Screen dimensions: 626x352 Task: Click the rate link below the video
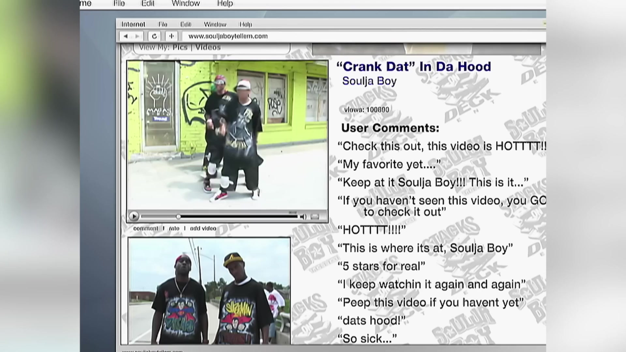(174, 228)
